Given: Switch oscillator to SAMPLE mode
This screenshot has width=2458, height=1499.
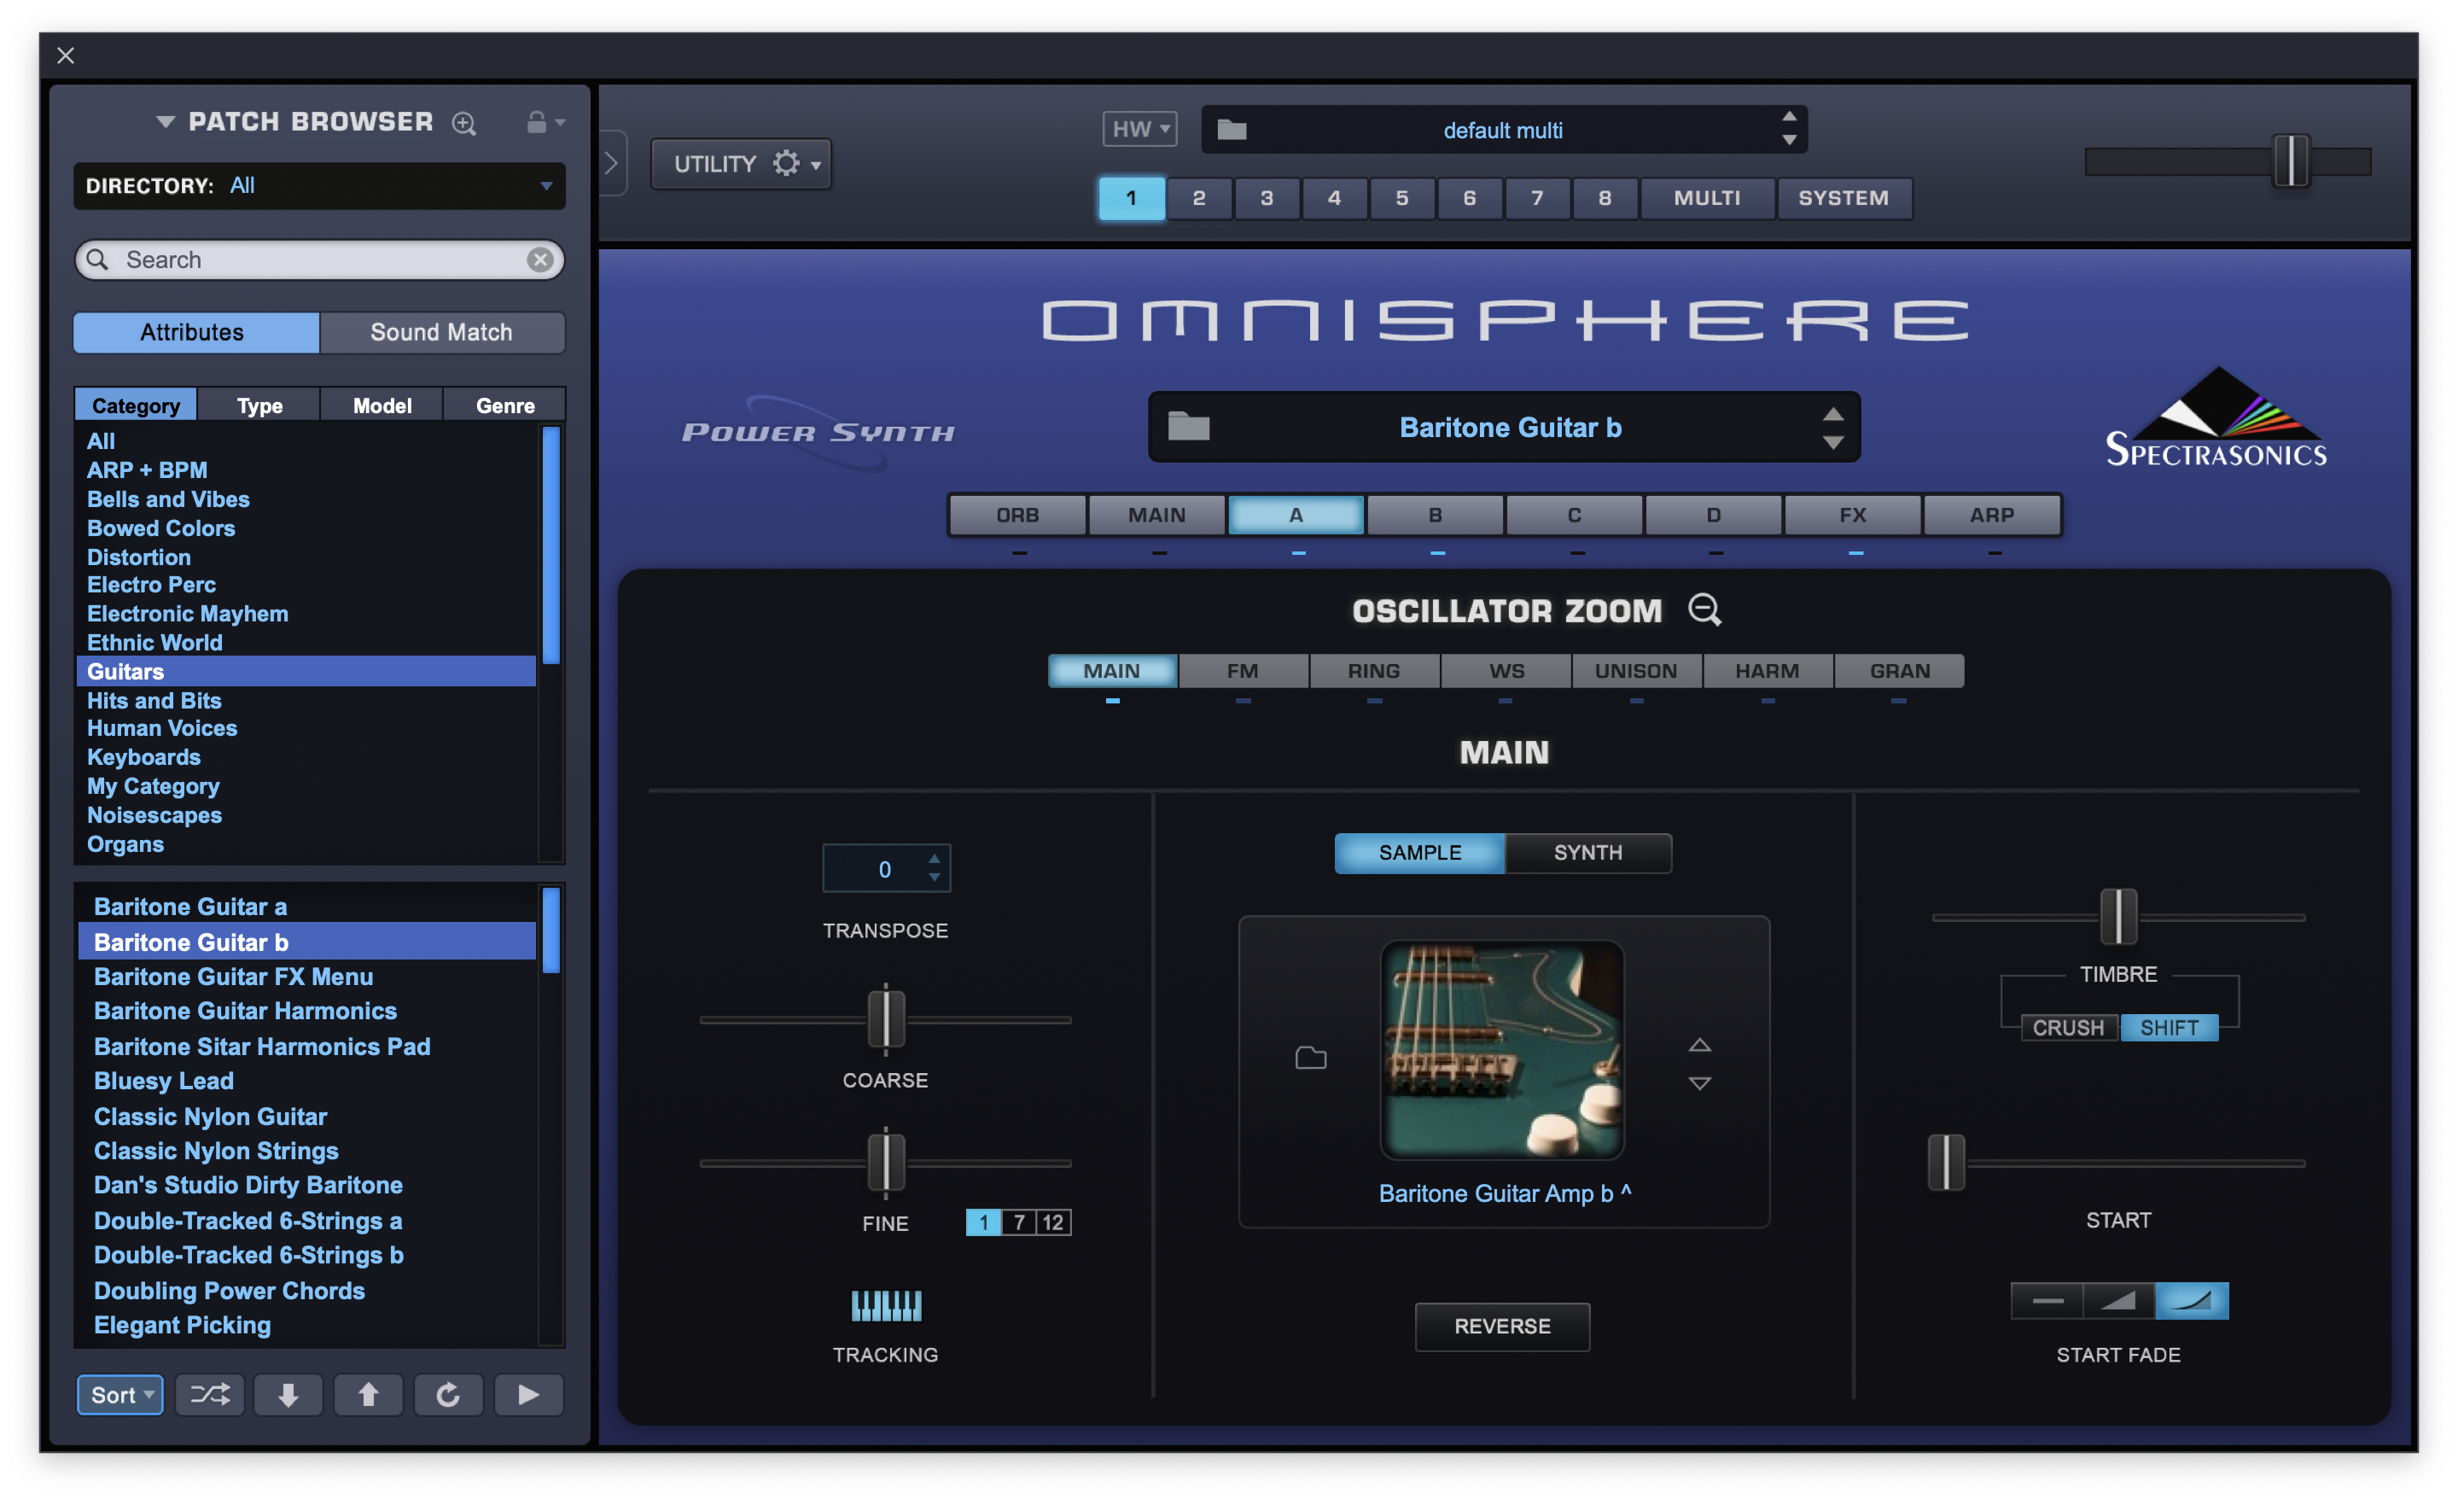Looking at the screenshot, I should pyautogui.click(x=1419, y=852).
